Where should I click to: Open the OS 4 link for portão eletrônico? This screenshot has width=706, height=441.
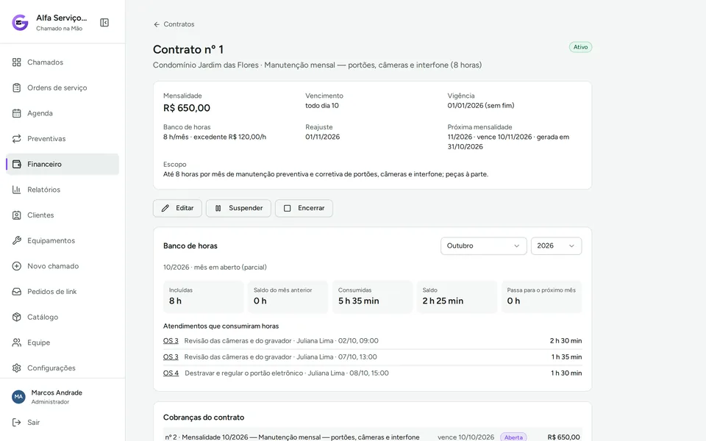click(x=171, y=373)
